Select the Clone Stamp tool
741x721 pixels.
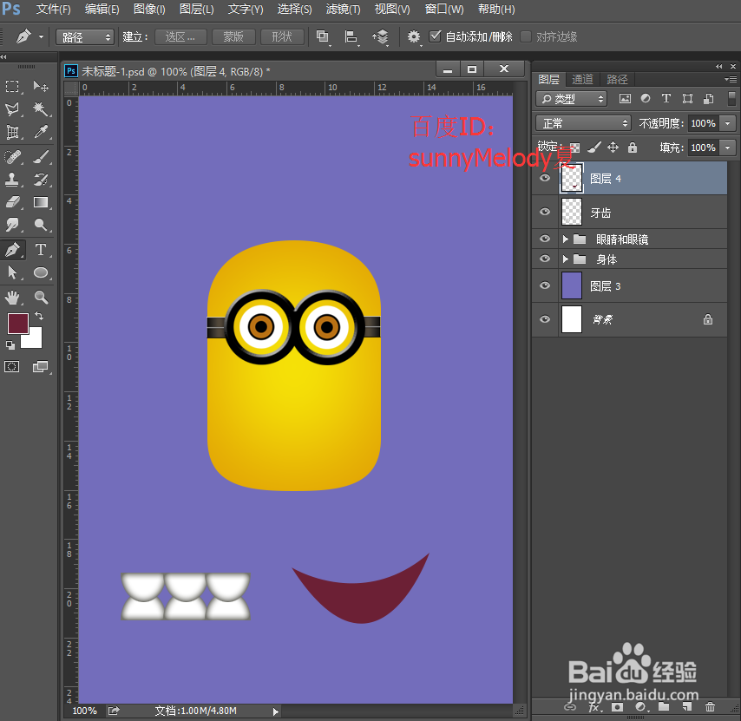(12, 179)
